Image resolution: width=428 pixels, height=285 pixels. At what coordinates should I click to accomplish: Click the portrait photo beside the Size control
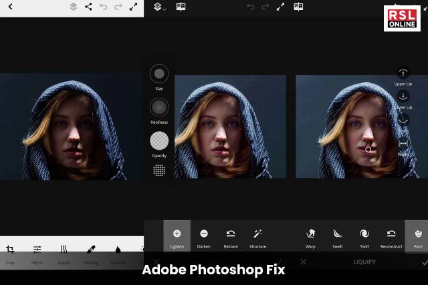tap(230, 126)
